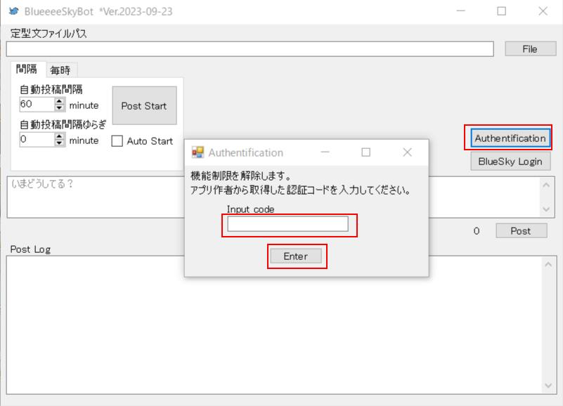
Task: Click the 定型文ファイルパス path field
Action: click(246, 49)
